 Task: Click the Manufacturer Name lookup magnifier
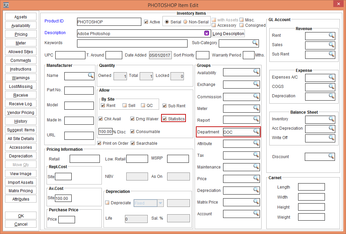(91, 76)
